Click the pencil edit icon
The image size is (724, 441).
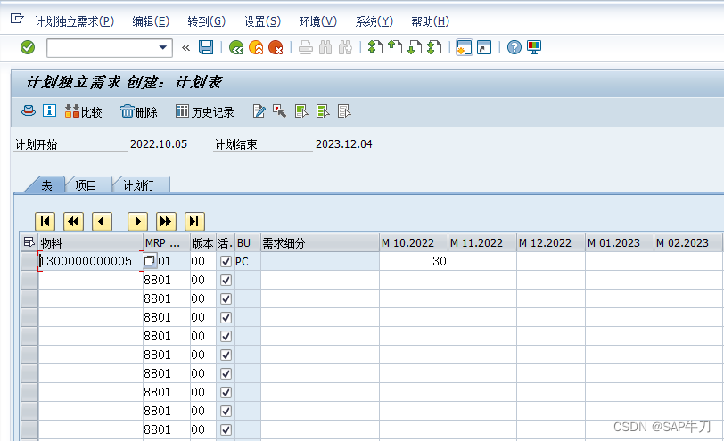pos(259,111)
